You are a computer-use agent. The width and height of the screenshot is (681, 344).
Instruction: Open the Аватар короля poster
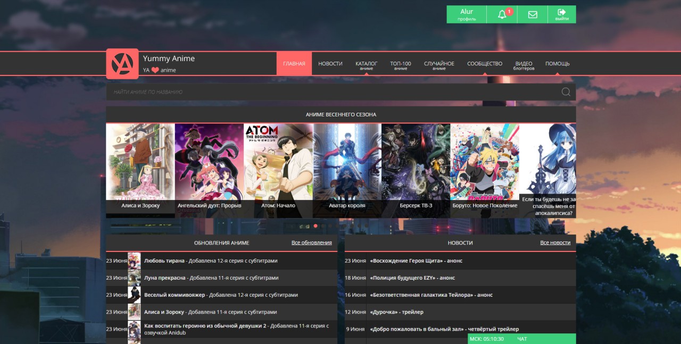tap(347, 162)
